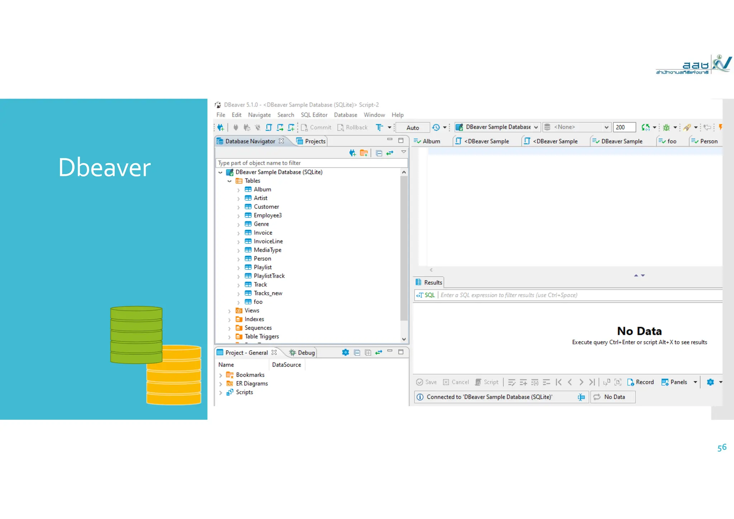Viewport: 734px width, 519px height.
Task: Toggle Auto commit mode button
Action: (413, 128)
